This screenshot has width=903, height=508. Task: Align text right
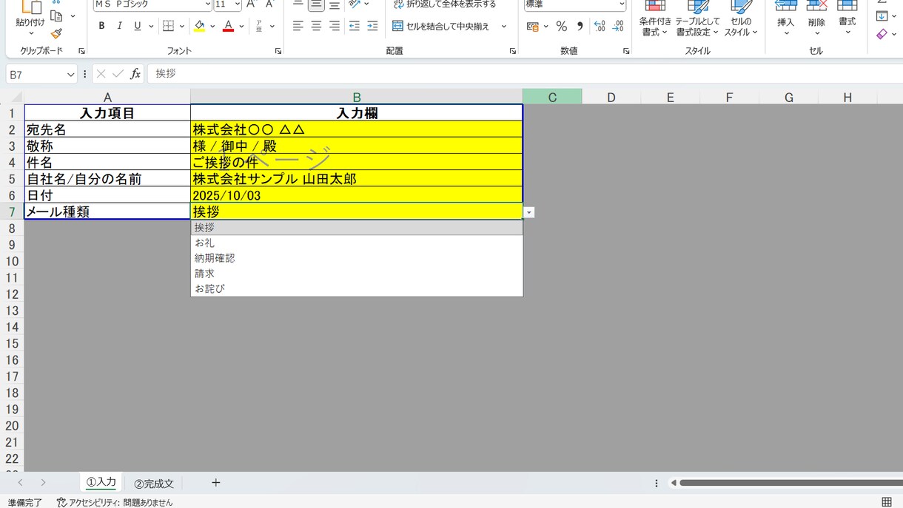pos(335,26)
